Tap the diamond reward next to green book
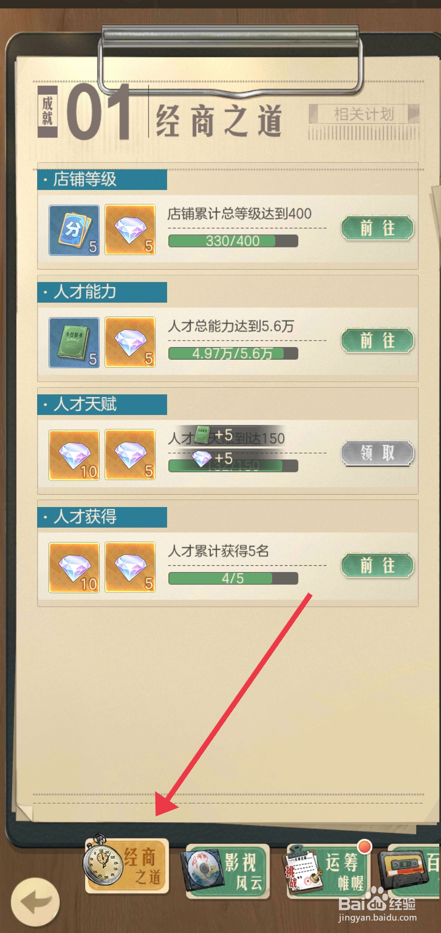 (130, 342)
